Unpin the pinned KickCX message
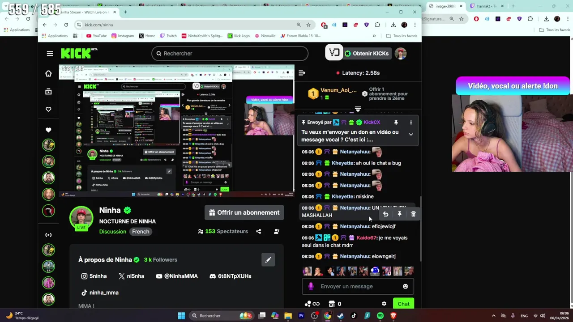Screen dimensions: 573x322 click(396, 122)
